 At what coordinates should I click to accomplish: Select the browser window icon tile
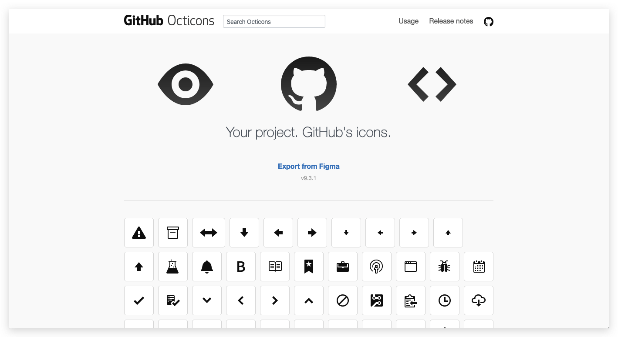pos(411,267)
